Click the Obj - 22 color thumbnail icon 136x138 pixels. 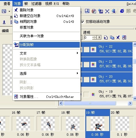[93, 49]
